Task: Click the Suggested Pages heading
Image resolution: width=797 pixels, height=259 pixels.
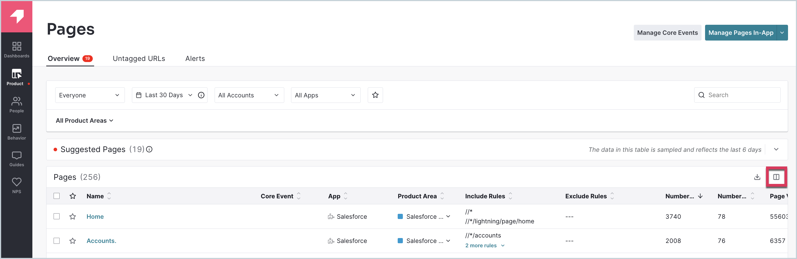Action: point(93,149)
